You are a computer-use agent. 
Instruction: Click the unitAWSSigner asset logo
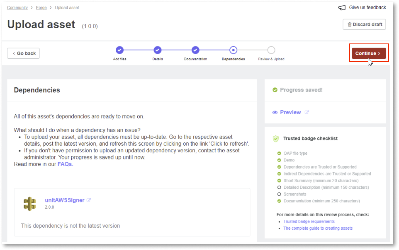(30, 204)
